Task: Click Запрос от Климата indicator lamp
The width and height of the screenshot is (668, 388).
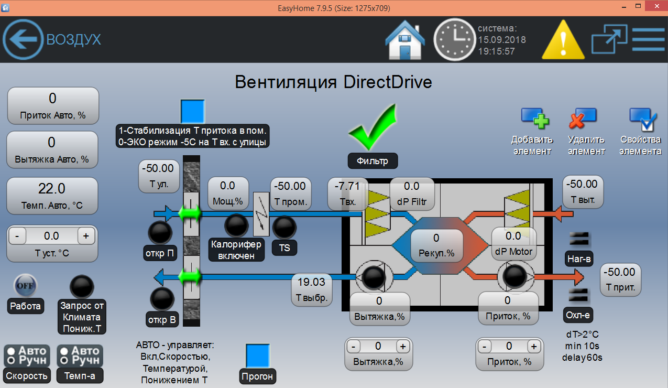Action: [x=82, y=287]
